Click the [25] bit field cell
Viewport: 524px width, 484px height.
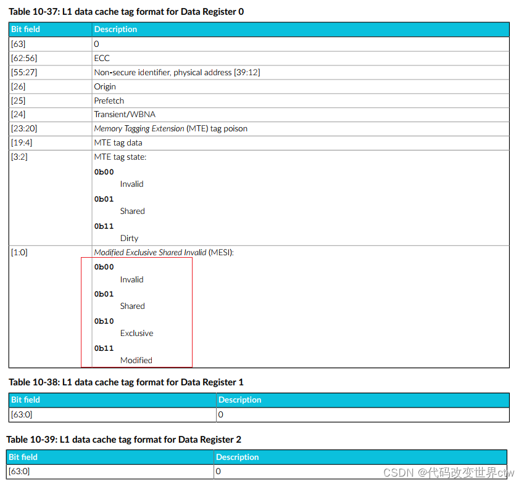pyautogui.click(x=51, y=100)
